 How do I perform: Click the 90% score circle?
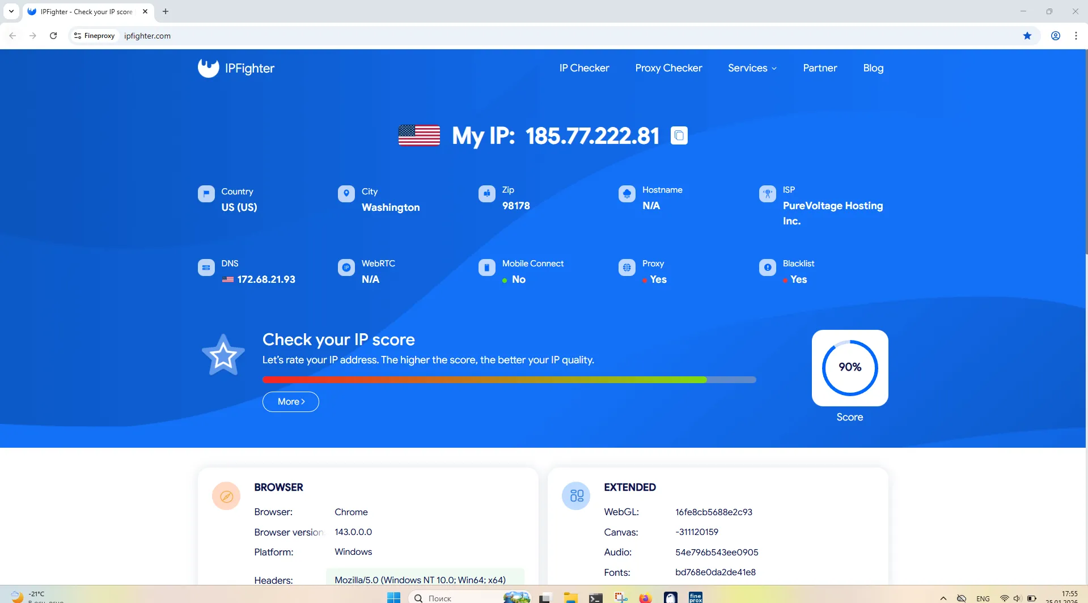pyautogui.click(x=850, y=368)
